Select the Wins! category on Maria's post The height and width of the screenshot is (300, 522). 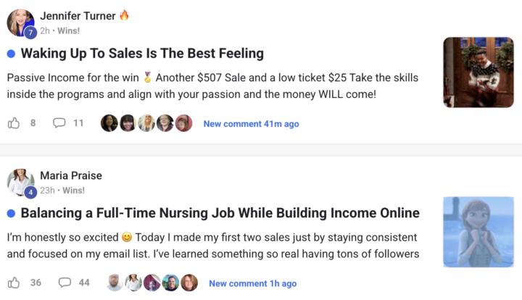(72, 191)
